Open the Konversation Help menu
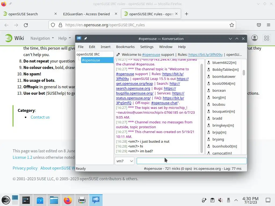 coord(182,47)
